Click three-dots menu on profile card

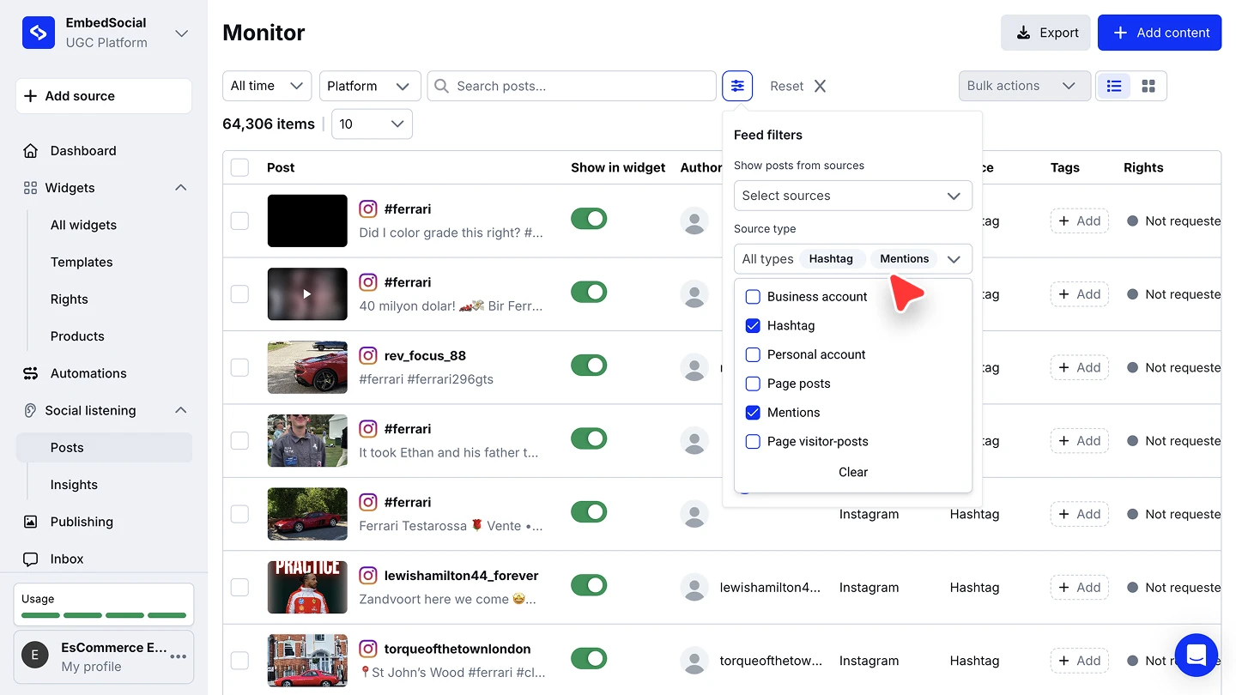pyautogui.click(x=179, y=656)
